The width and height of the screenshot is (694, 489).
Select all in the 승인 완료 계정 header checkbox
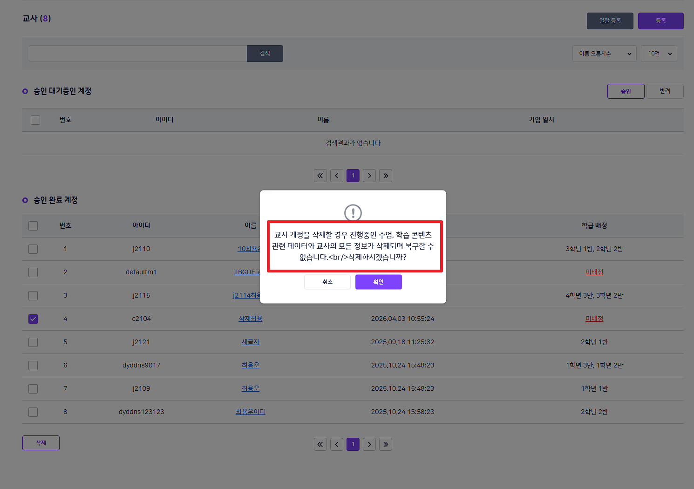33,226
